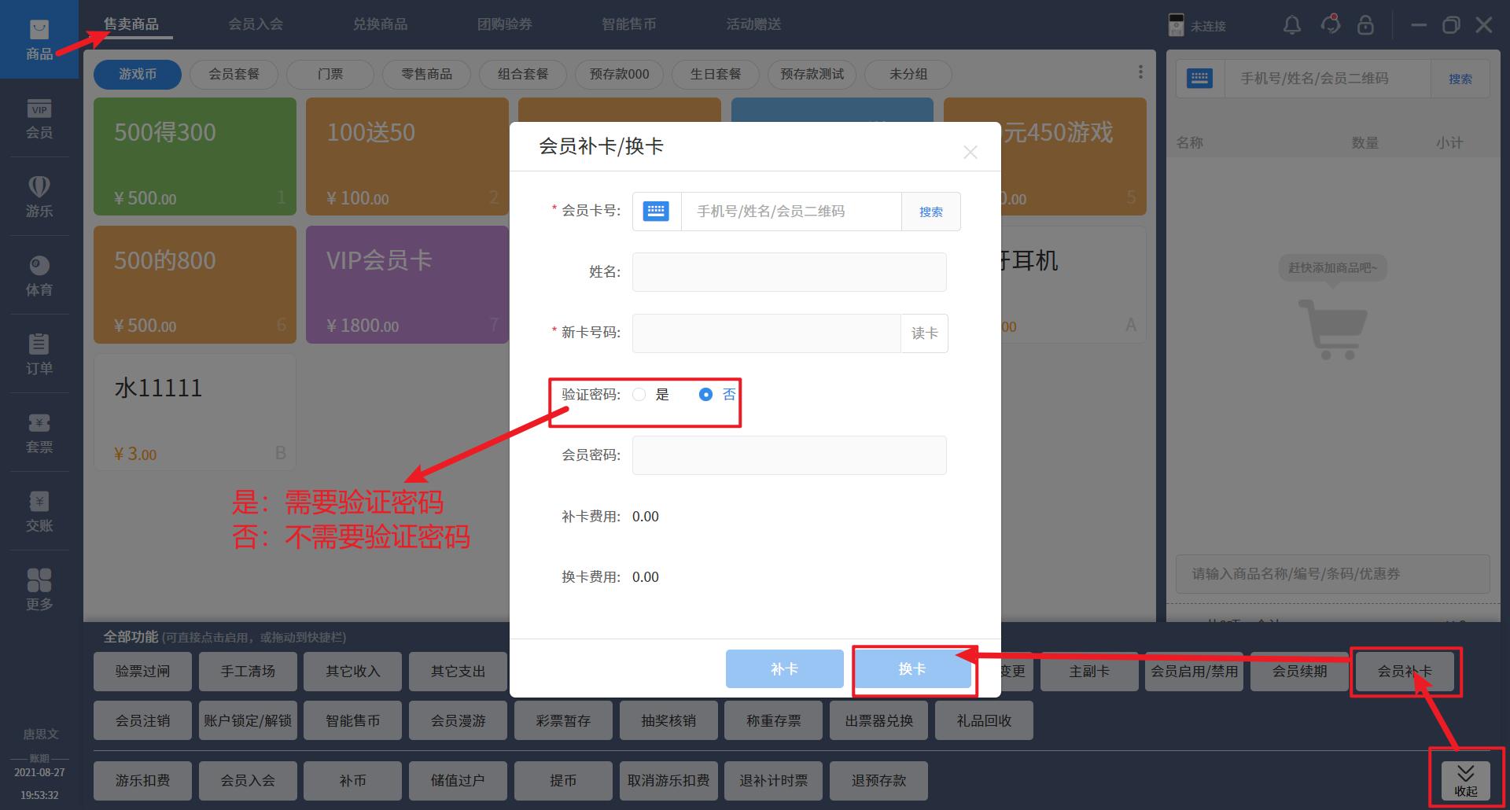Screen dimensions: 1510x810
Task: Close the 会员补卡/换卡 dialog
Action: click(x=970, y=152)
